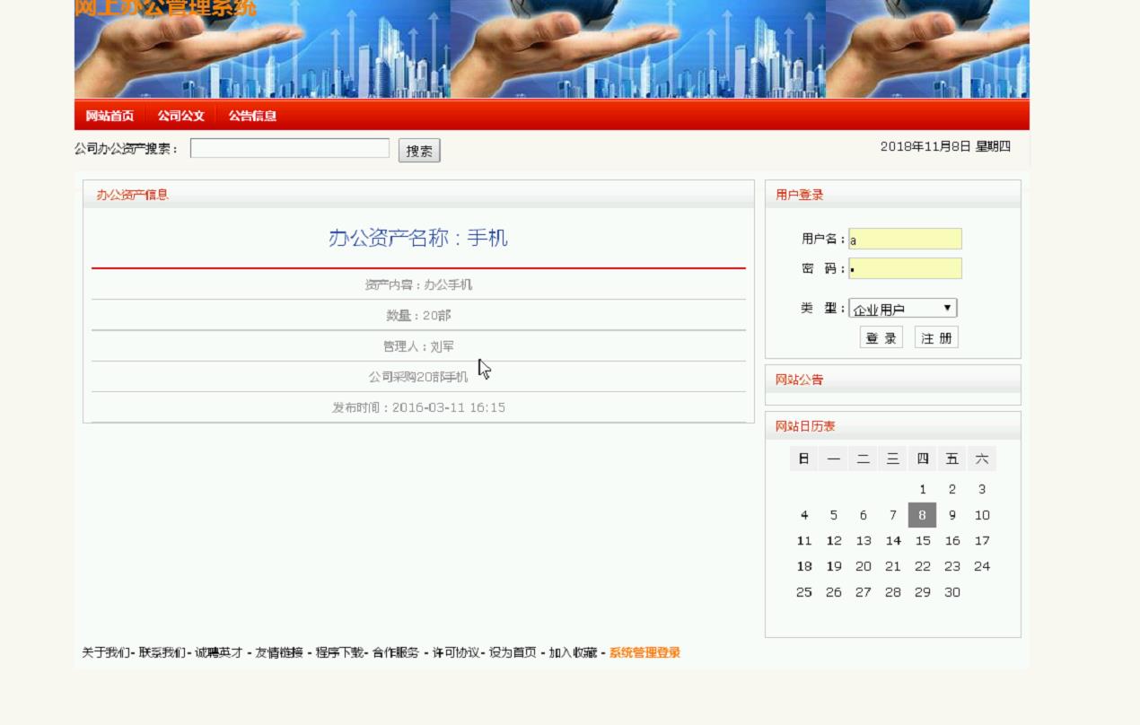The height and width of the screenshot is (725, 1140).
Task: Click the 用户登录 panel header
Action: pyautogui.click(x=892, y=195)
